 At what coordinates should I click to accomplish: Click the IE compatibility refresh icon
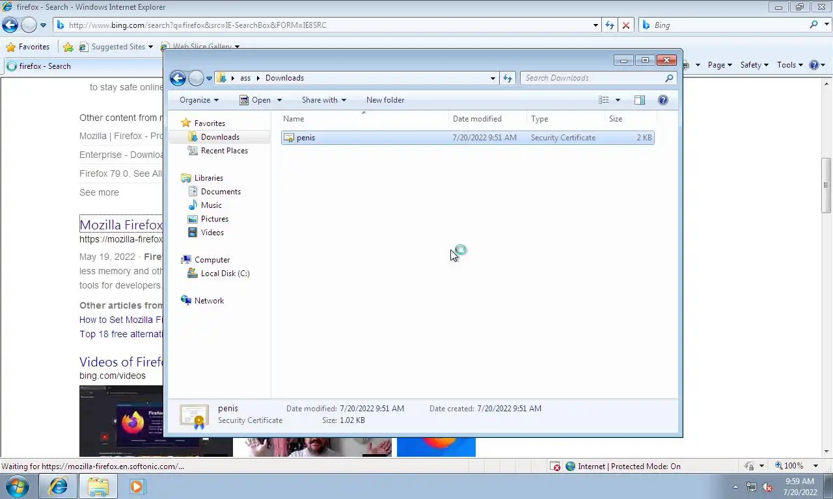click(x=610, y=25)
